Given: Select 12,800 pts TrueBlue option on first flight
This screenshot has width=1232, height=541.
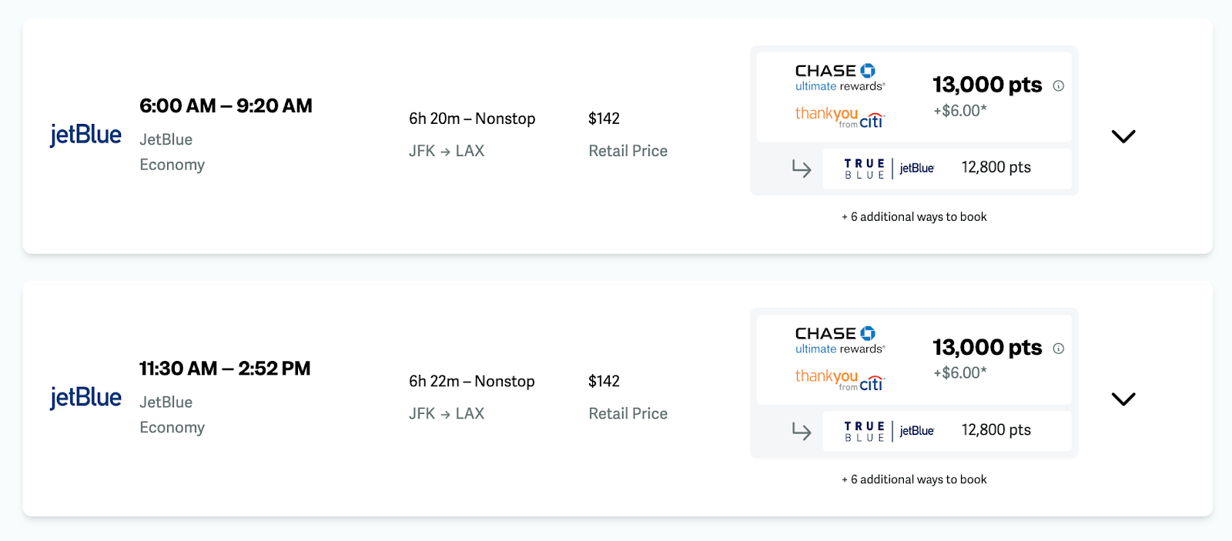Looking at the screenshot, I should point(996,168).
